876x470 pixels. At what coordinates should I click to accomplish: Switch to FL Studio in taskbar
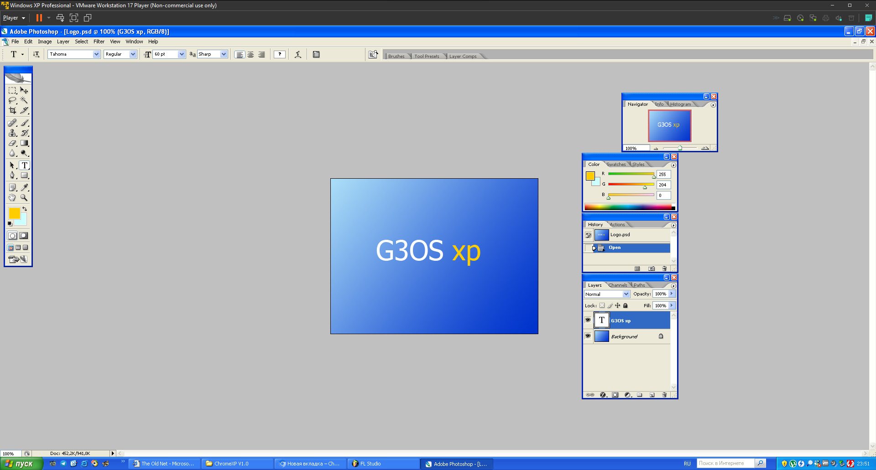tap(382, 464)
